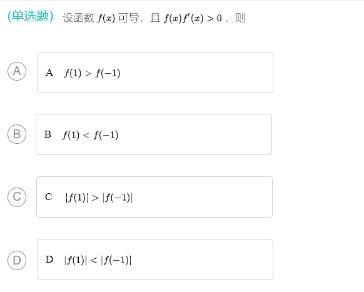The height and width of the screenshot is (292, 364).
Task: Choose answer box f(1) < f(−1)
Action: pyautogui.click(x=154, y=134)
